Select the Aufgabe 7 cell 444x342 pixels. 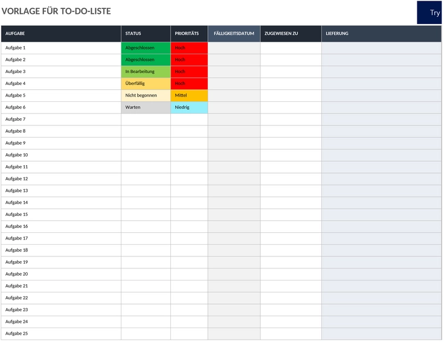61,119
